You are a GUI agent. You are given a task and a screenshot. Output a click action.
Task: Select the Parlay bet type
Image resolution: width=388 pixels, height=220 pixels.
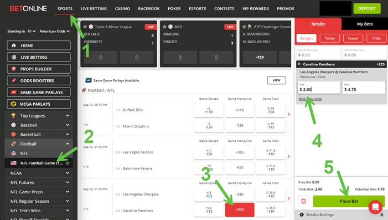tap(329, 38)
